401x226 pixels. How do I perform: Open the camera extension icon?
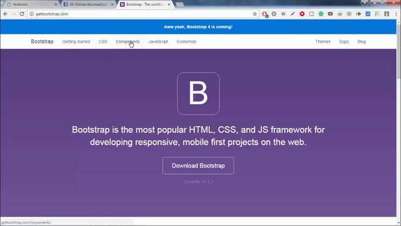(x=283, y=14)
